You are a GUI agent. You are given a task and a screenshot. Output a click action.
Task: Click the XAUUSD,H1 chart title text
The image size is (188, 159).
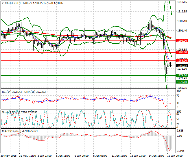[x=13, y=3]
